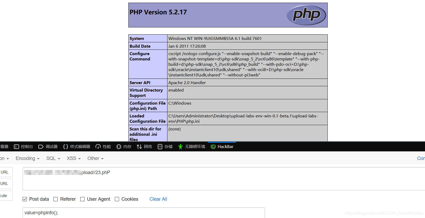Enable the Referer checkbox
This screenshot has width=425, height=218.
pyautogui.click(x=56, y=199)
